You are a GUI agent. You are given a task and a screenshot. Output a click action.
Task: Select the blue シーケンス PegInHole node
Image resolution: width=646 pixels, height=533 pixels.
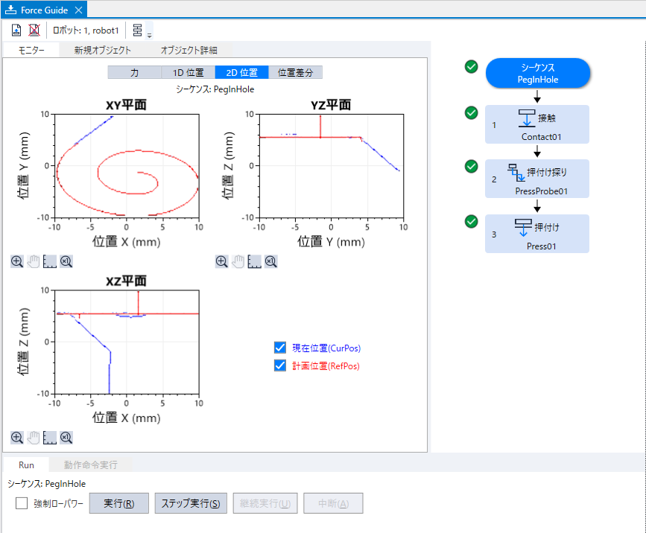pos(537,72)
